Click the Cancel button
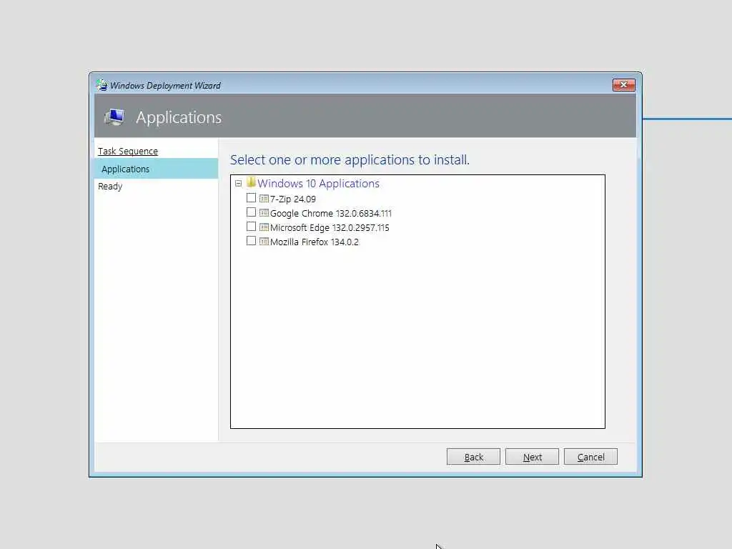The width and height of the screenshot is (732, 549). (590, 457)
